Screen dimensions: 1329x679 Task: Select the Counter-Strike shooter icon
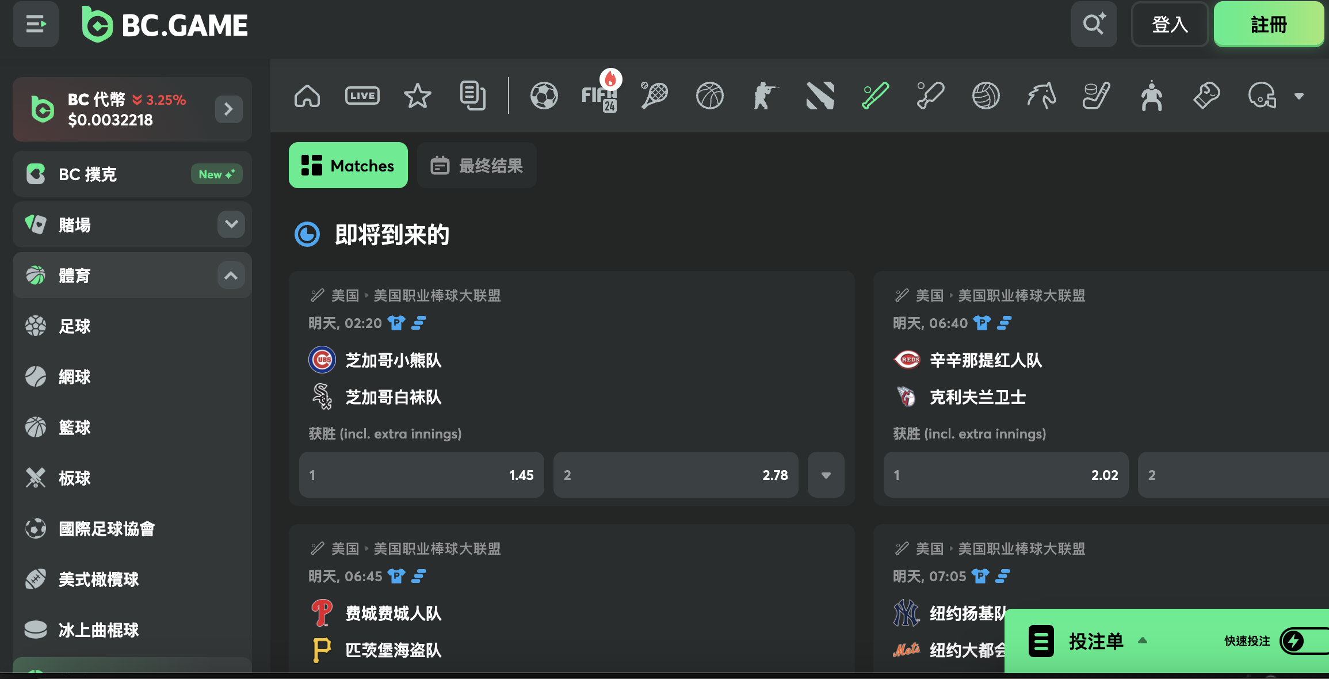click(765, 96)
